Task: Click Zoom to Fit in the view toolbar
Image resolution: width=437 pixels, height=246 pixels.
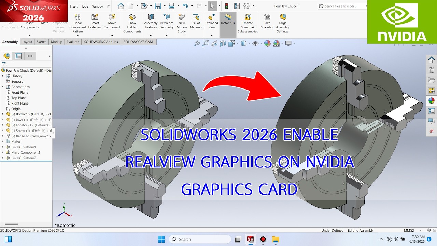Action: pos(197,43)
